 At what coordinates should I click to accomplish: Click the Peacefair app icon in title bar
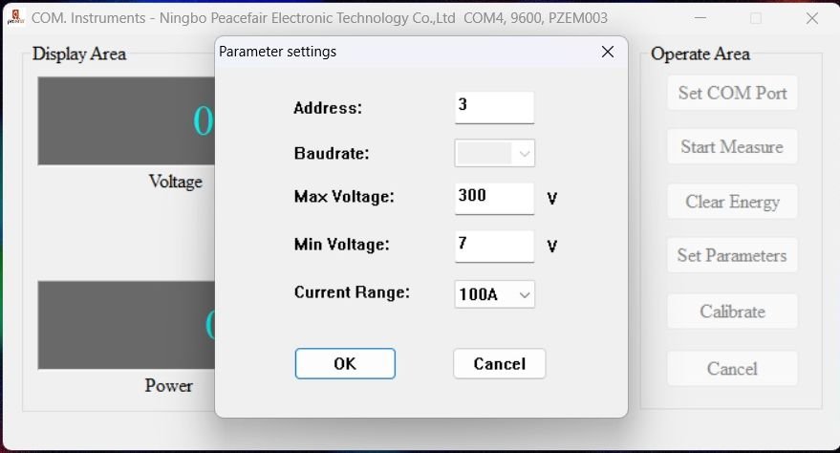tap(14, 18)
